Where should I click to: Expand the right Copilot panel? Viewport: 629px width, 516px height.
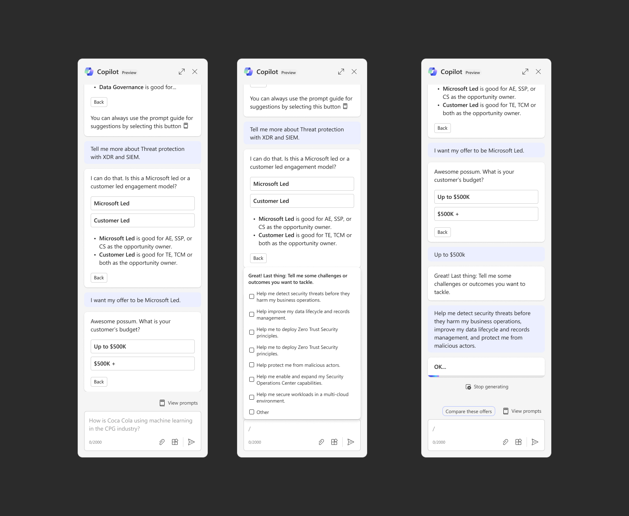point(525,72)
